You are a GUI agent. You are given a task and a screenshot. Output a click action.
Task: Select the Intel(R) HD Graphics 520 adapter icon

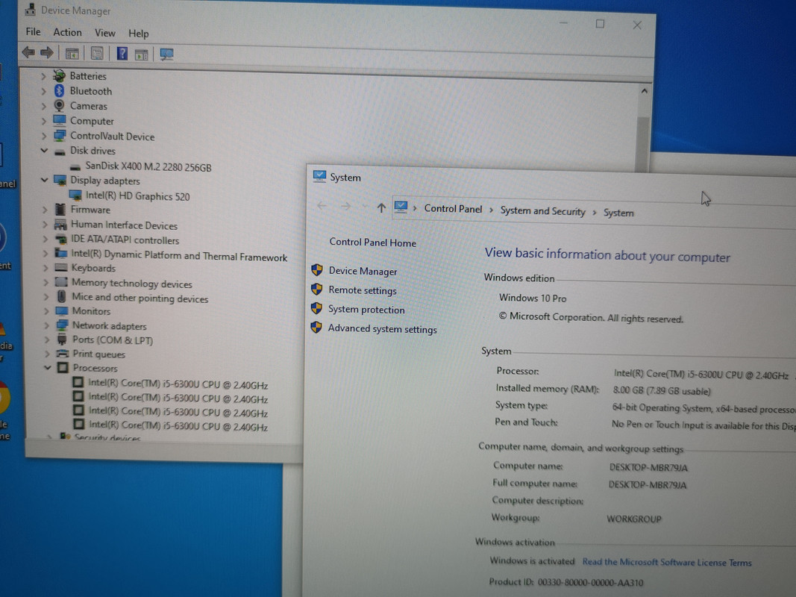[x=75, y=196]
